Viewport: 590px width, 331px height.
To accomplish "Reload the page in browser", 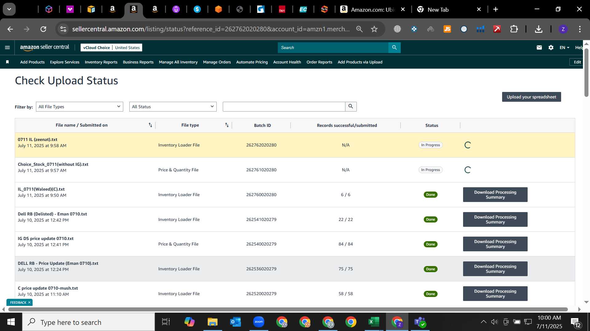I will (x=43, y=29).
